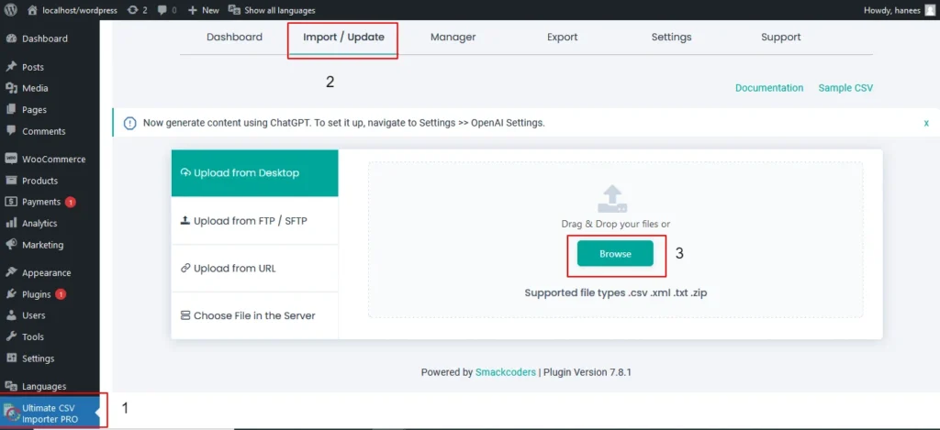Click the Show all languages translate icon

(x=234, y=10)
